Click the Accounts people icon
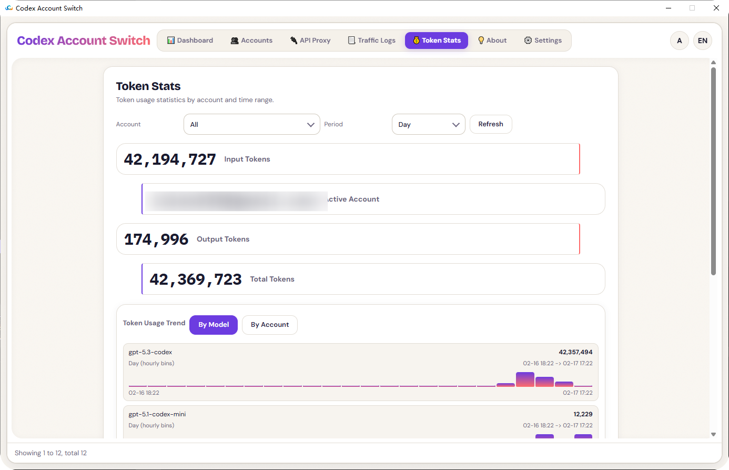This screenshot has height=470, width=729. (235, 40)
